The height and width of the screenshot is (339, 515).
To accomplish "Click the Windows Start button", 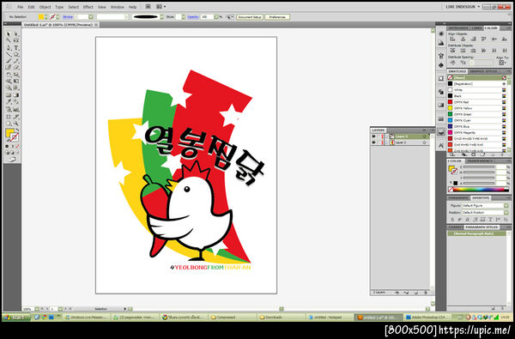I will 16,318.
